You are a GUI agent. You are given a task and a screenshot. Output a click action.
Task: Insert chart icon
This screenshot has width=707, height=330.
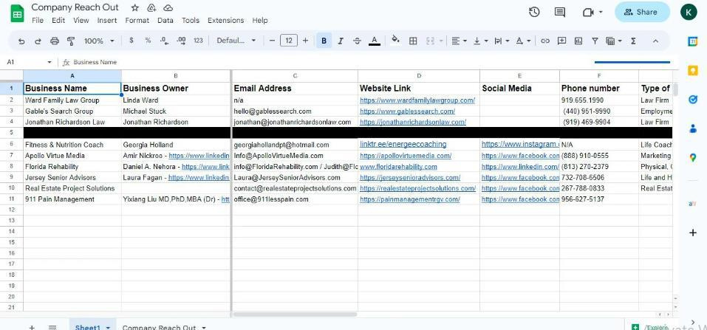click(x=578, y=41)
